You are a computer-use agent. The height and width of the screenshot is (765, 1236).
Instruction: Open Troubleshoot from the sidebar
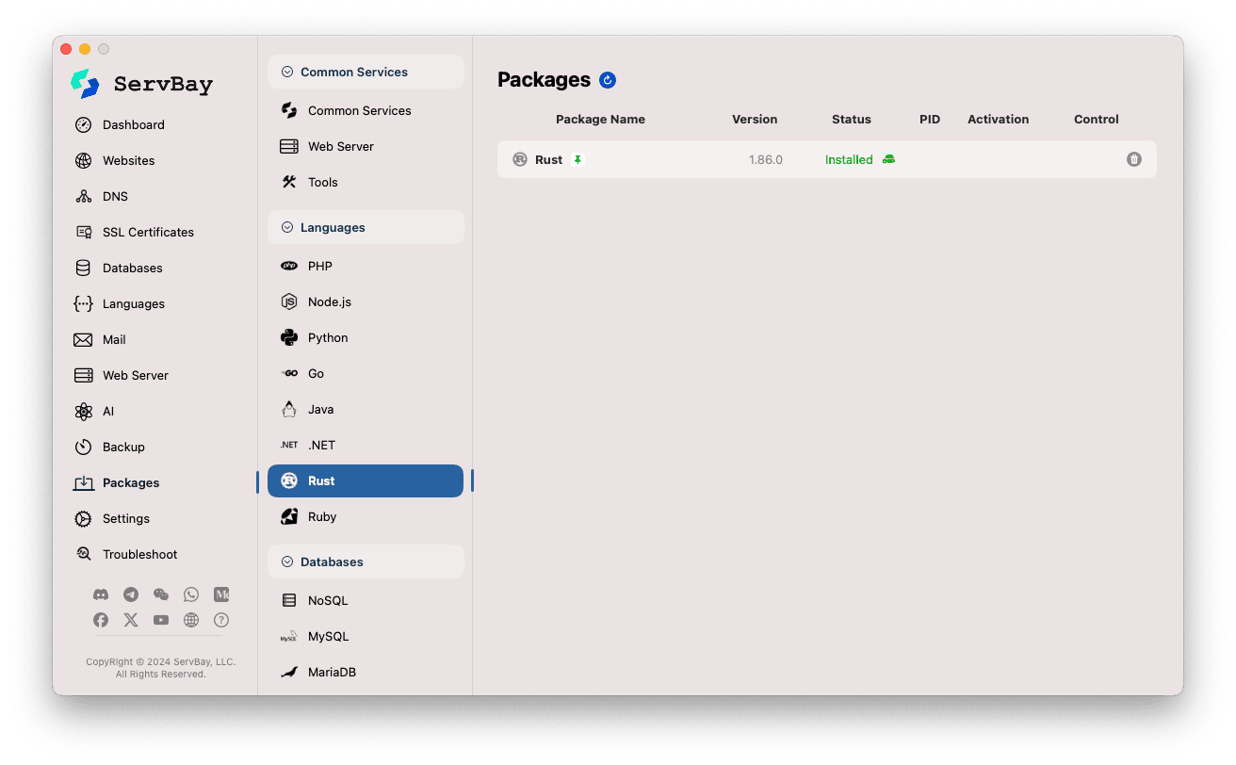click(x=139, y=554)
